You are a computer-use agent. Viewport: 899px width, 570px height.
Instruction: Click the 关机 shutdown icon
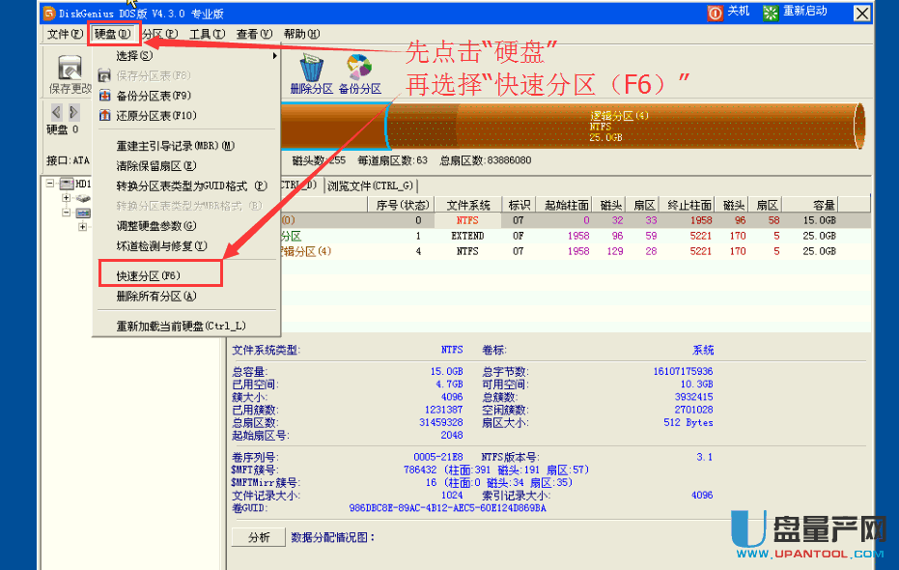715,13
